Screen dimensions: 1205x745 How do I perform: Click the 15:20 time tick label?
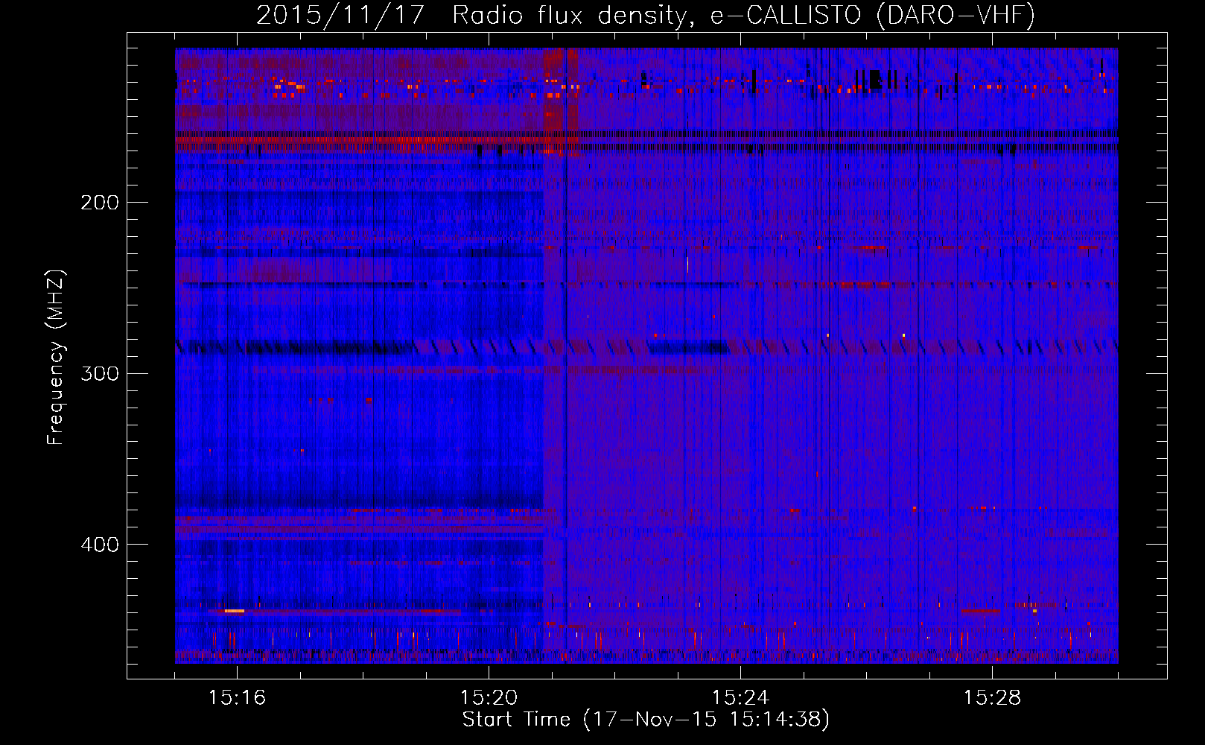pyautogui.click(x=489, y=697)
